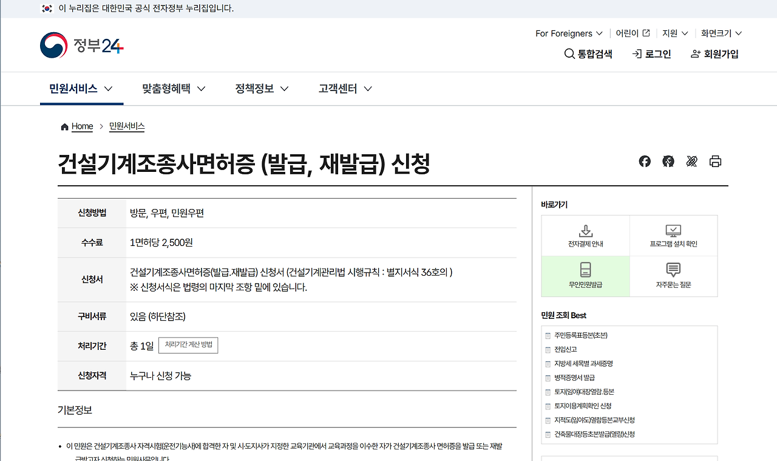
Task: Click document icon beside 주민등록표등본(초본)
Action: pos(548,335)
